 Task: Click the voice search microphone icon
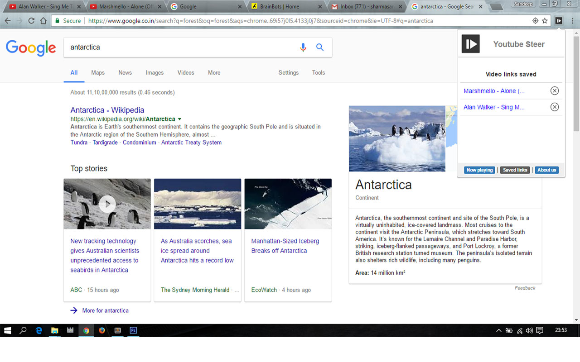pos(303,47)
